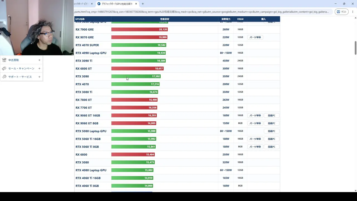This screenshot has height=201, width=357.
Task: Click パーツ単体 button for RX 9070 GRE
Action: point(255,37)
